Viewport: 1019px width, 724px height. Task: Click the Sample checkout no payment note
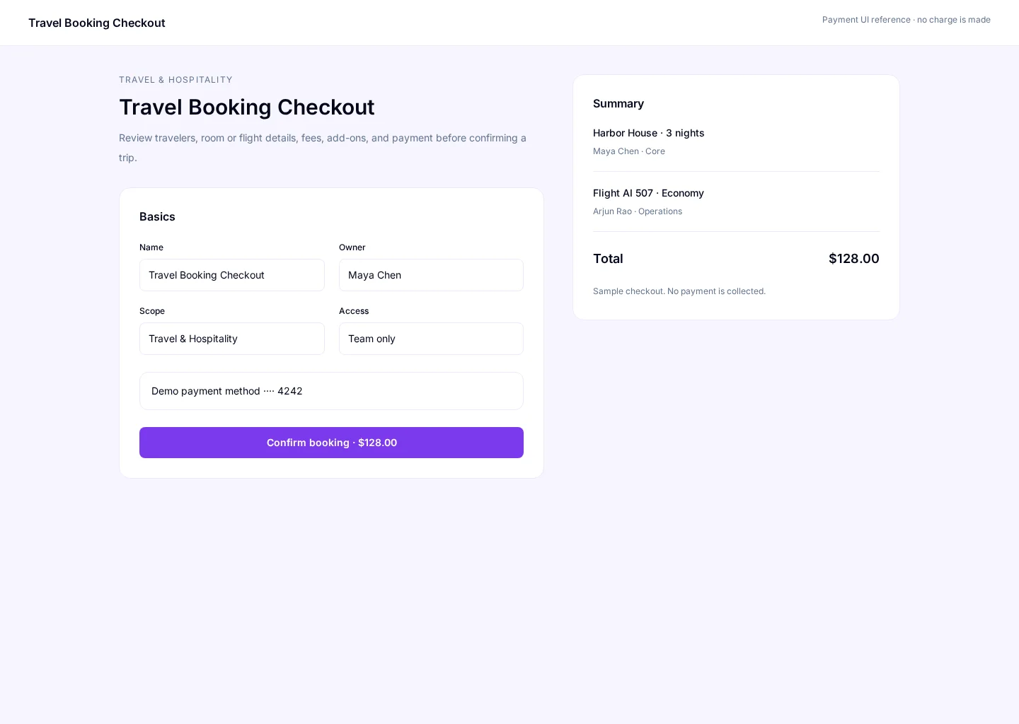click(x=679, y=291)
